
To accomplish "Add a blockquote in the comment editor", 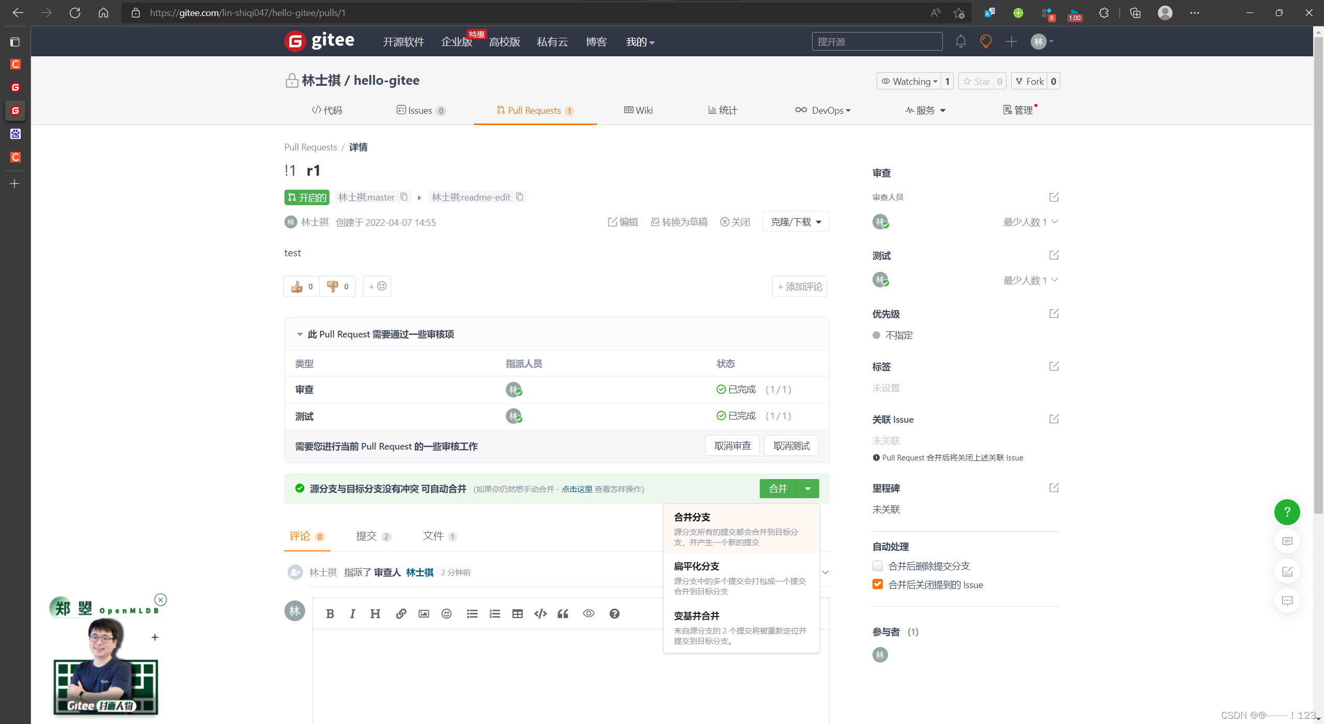I will pyautogui.click(x=563, y=613).
